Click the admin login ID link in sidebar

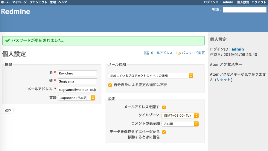(237, 49)
